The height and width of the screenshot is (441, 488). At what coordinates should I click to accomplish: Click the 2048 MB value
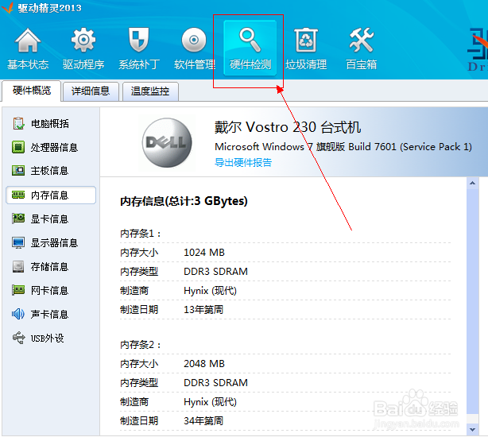(204, 363)
